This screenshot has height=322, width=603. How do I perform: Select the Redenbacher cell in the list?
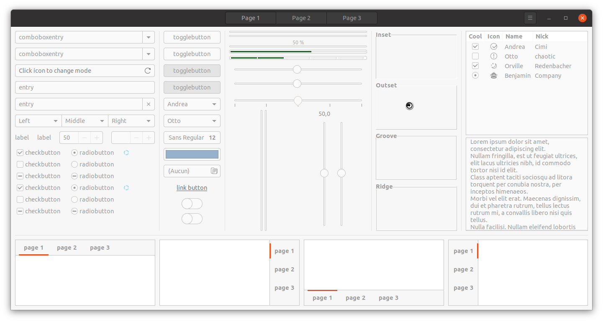click(553, 66)
